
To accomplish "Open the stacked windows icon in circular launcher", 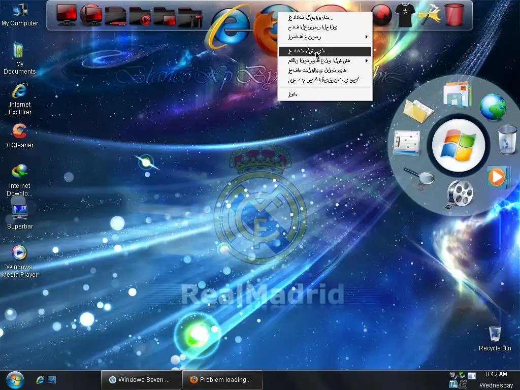I will point(457,94).
